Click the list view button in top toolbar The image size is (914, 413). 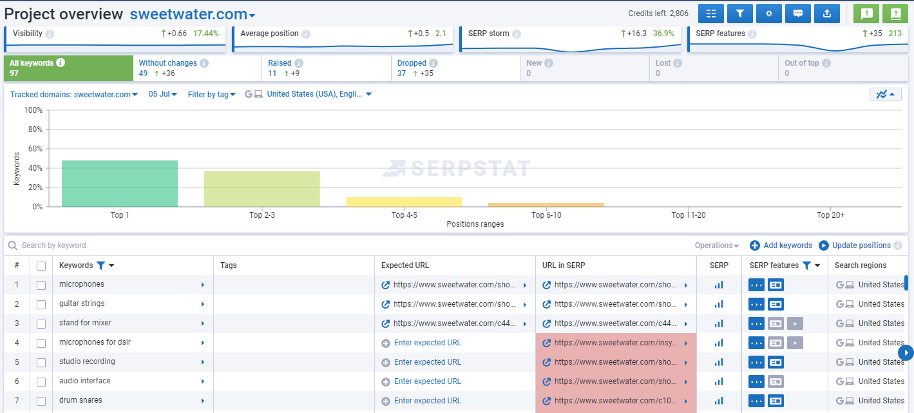click(711, 13)
